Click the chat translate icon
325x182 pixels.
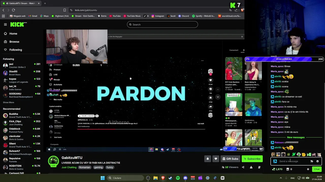(x=312, y=161)
